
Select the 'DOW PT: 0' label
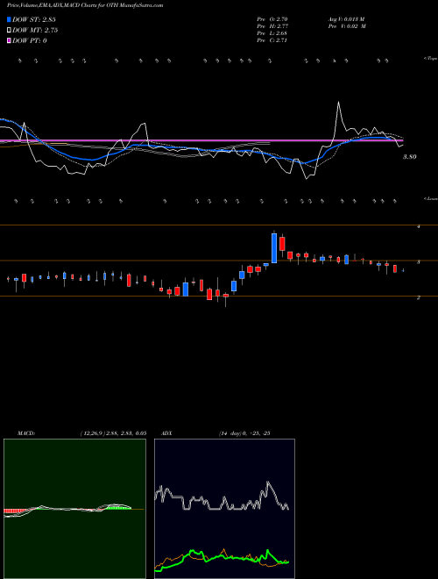[x=30, y=40]
